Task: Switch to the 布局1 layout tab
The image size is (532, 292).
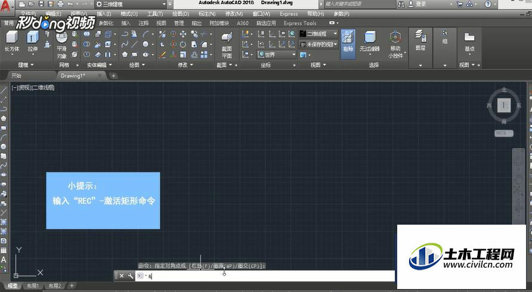Action: coord(33,286)
